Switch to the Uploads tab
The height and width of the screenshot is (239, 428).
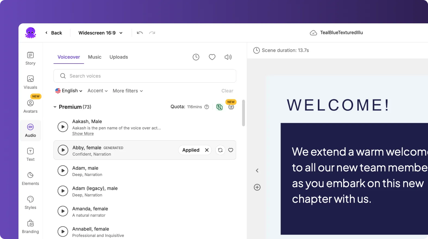118,57
